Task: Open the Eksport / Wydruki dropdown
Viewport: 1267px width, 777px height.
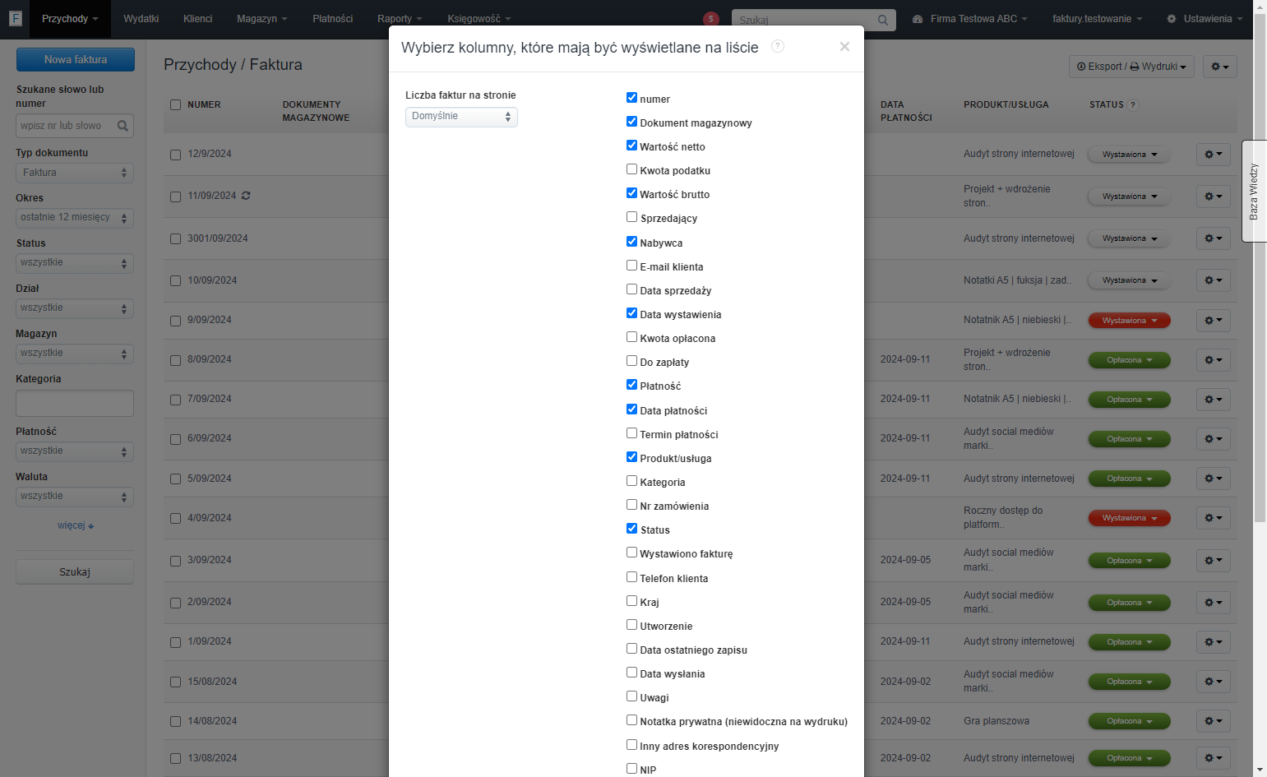Action: (x=1132, y=67)
